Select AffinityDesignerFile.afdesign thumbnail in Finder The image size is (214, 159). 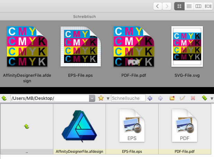[27, 46]
